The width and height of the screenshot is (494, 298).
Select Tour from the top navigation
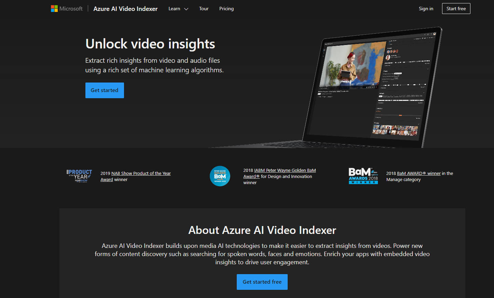point(204,9)
